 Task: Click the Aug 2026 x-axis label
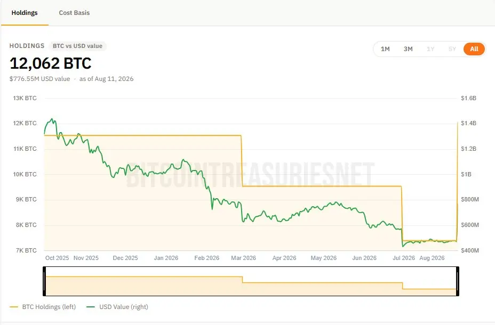coord(432,258)
